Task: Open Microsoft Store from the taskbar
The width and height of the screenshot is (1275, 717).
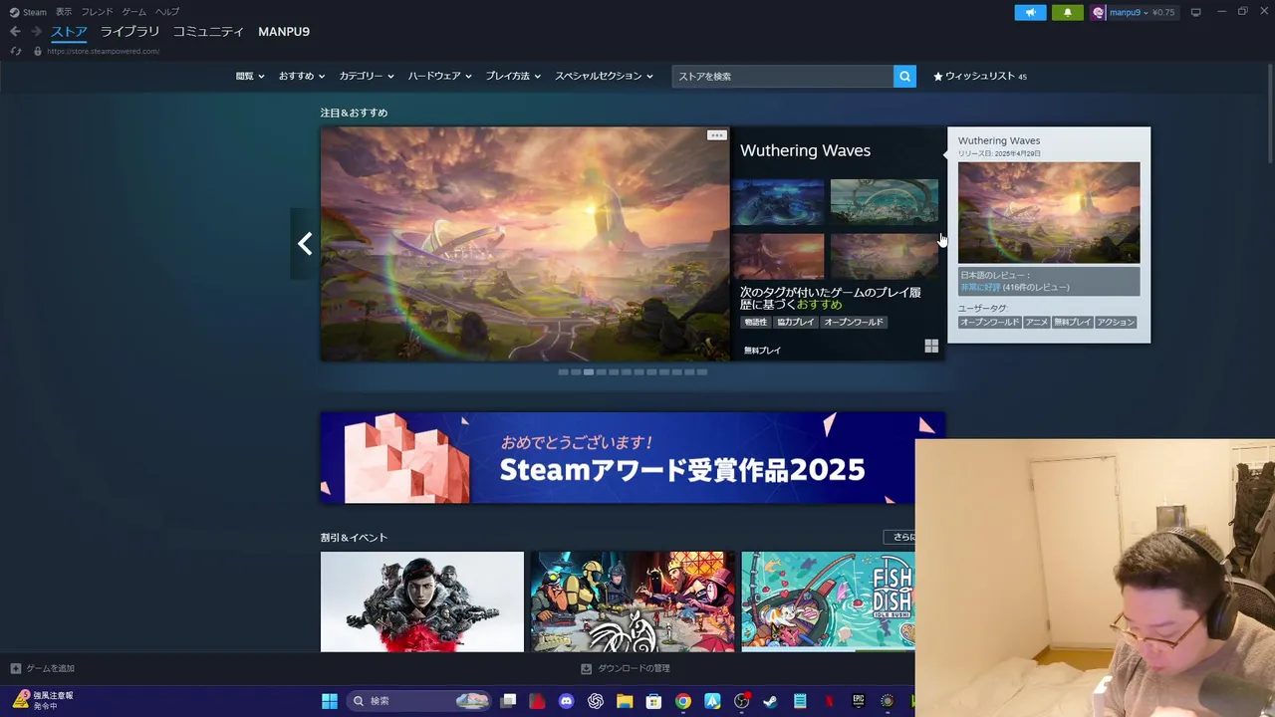Action: point(653,701)
